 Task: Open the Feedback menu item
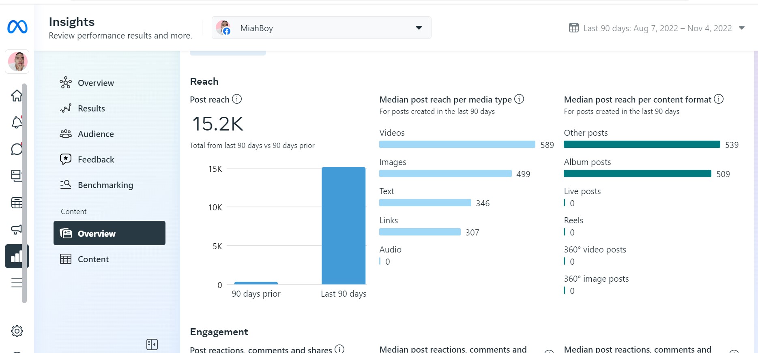(109, 160)
